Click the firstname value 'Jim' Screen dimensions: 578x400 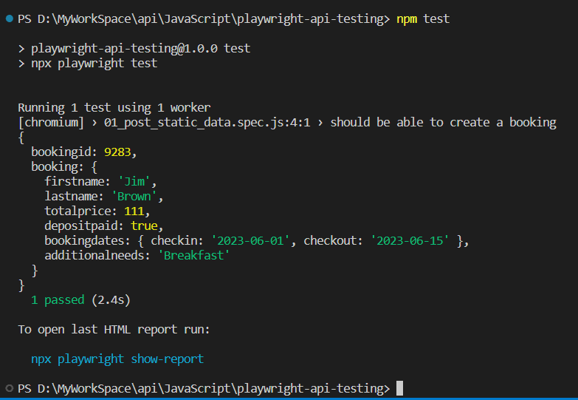(x=134, y=181)
